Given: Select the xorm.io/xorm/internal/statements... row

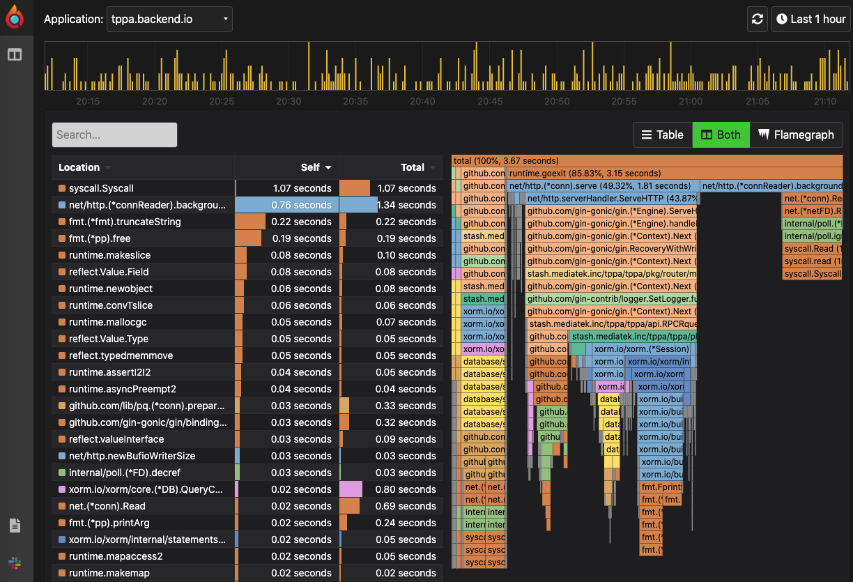Looking at the screenshot, I should 247,539.
